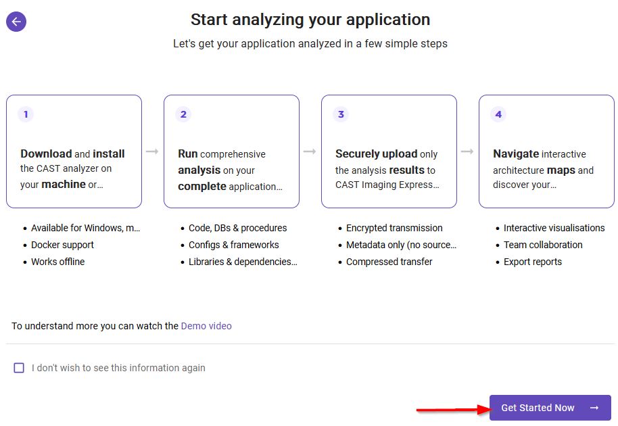The width and height of the screenshot is (618, 426).
Task: Select the Run comprehensive analysis card
Action: coord(231,151)
